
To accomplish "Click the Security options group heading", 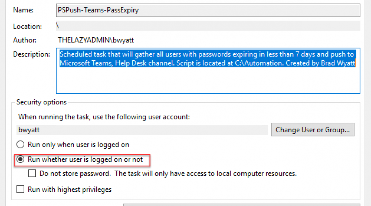I will [42, 102].
